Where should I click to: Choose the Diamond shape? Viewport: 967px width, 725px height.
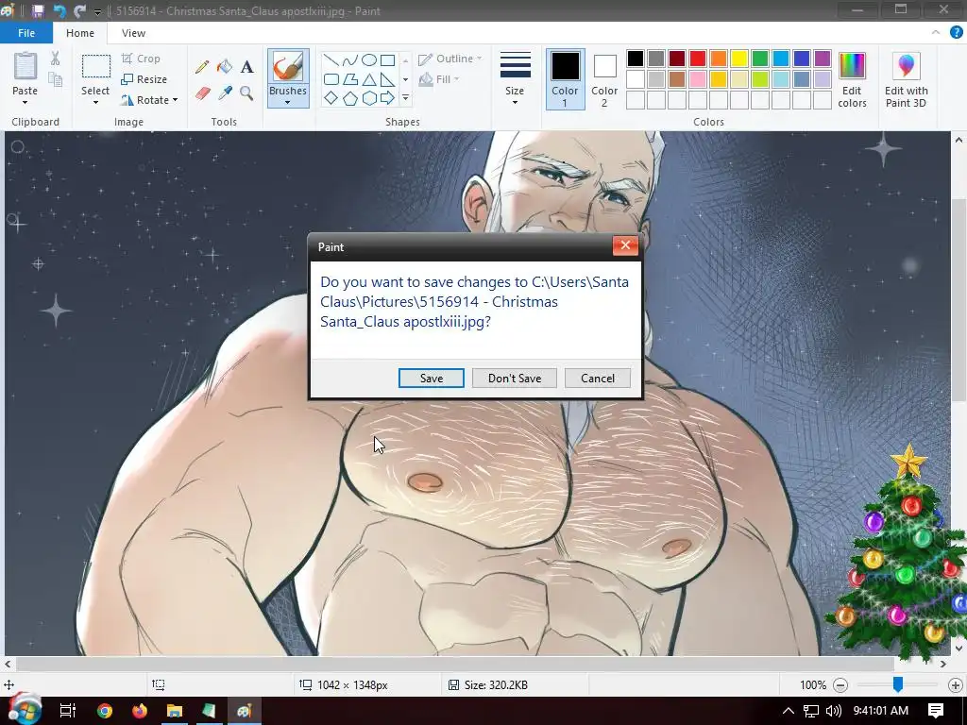[331, 98]
